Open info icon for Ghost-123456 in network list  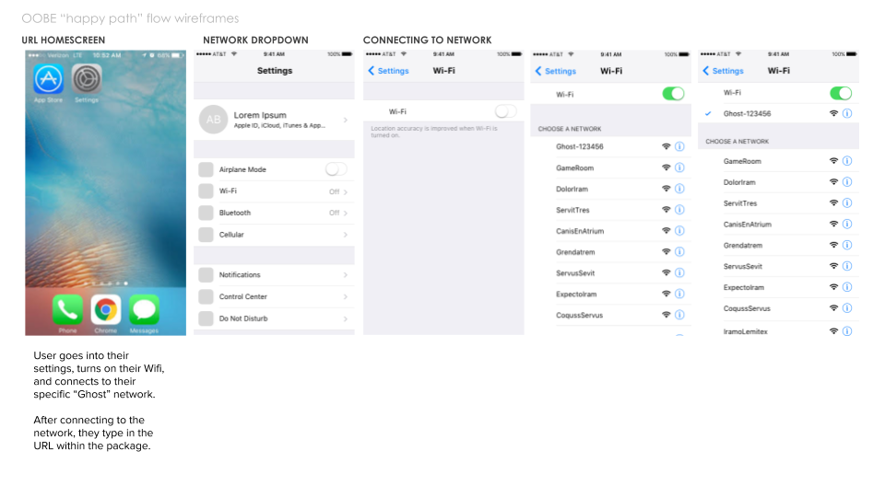(x=679, y=146)
